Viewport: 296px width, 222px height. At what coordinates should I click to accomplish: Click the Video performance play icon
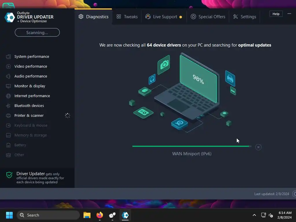[x=8, y=66]
